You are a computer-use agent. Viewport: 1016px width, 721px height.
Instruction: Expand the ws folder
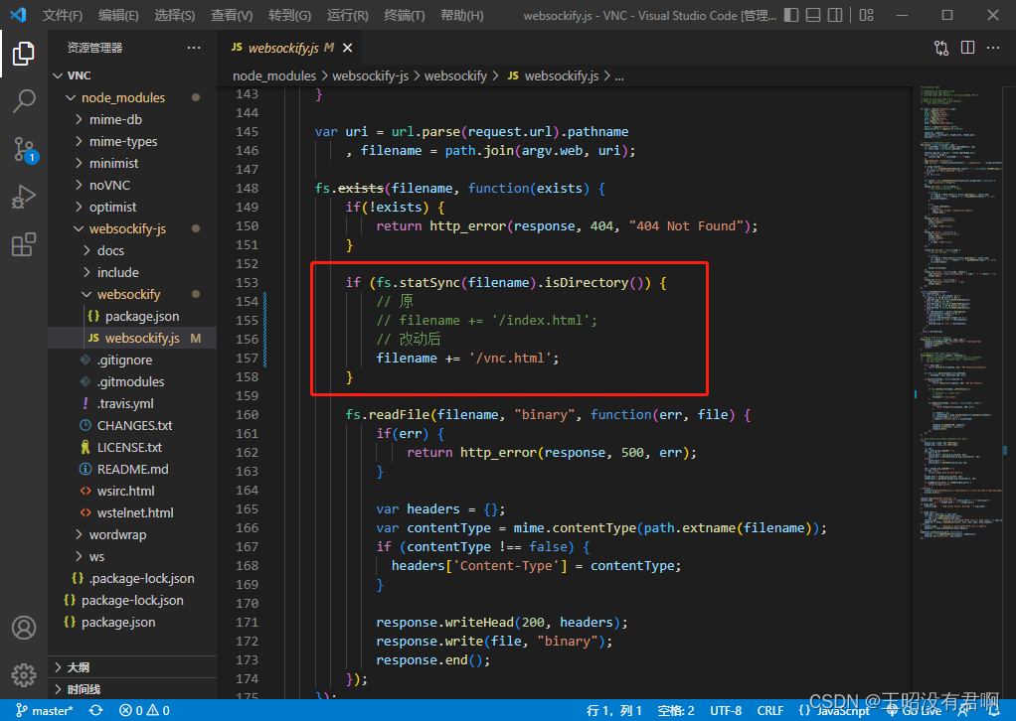click(x=132, y=556)
